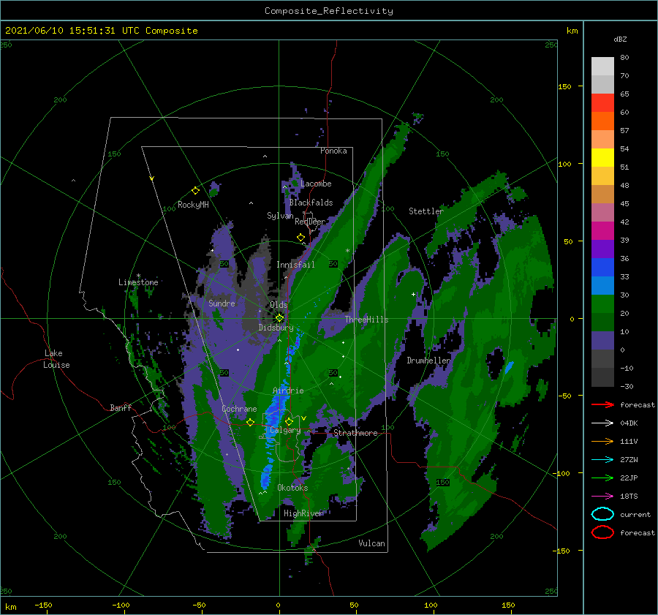Click the asterisk marker above Limestone
The image size is (658, 615).
138,276
